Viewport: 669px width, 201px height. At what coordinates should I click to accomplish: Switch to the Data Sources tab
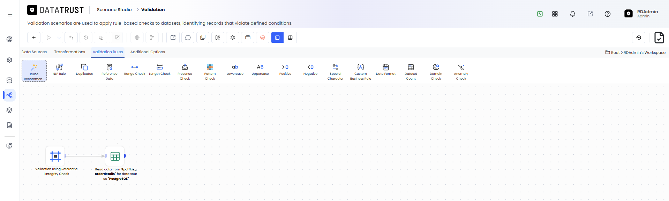34,52
